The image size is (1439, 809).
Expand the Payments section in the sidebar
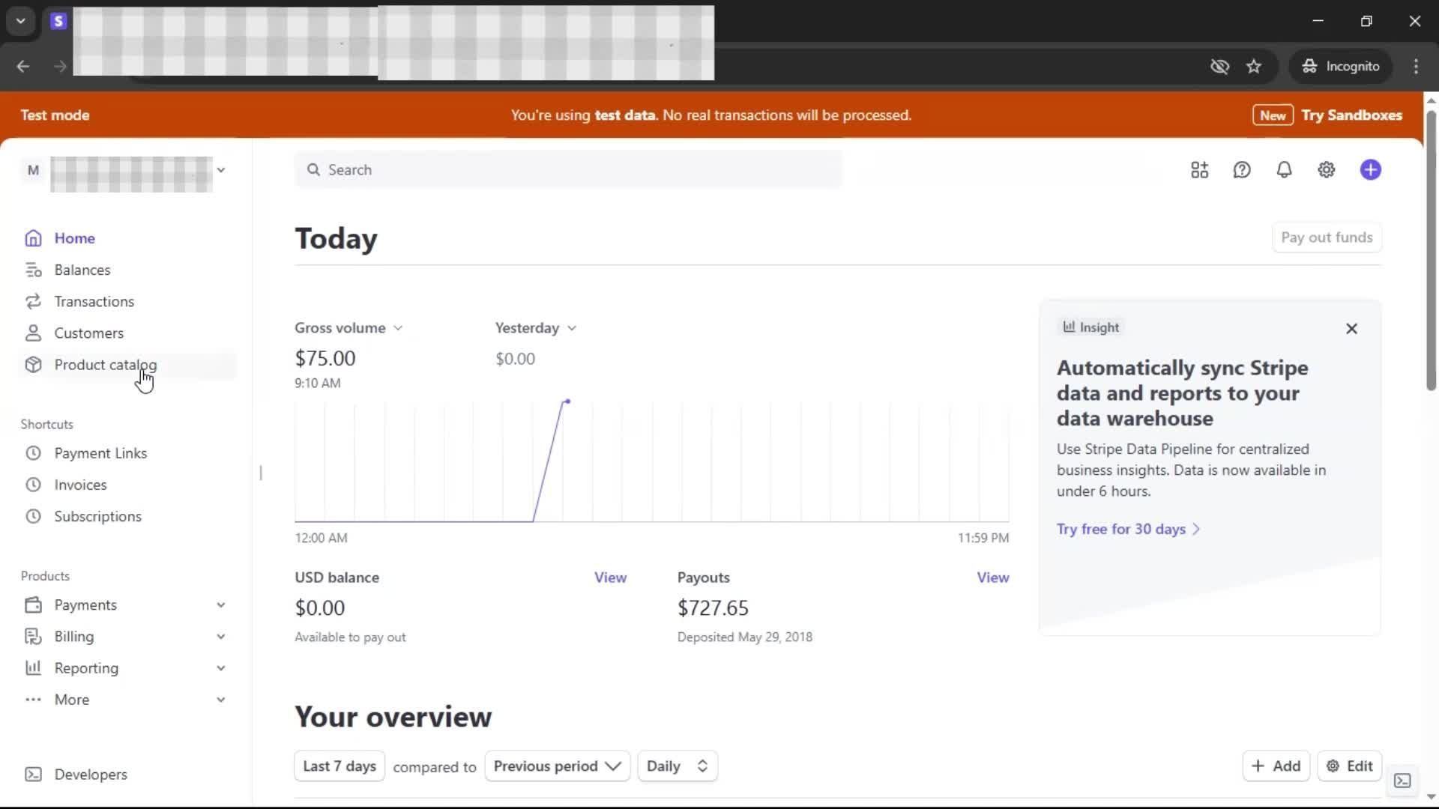pyautogui.click(x=220, y=605)
